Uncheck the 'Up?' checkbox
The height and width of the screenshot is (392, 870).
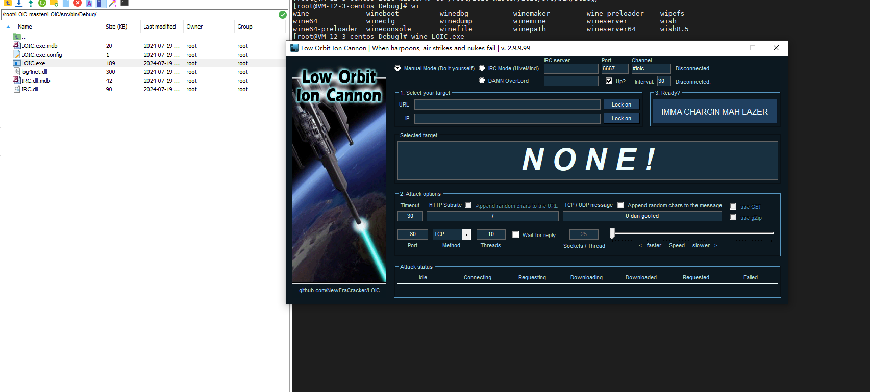(609, 81)
